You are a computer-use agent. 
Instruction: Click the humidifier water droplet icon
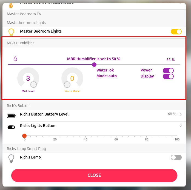coord(15,59)
